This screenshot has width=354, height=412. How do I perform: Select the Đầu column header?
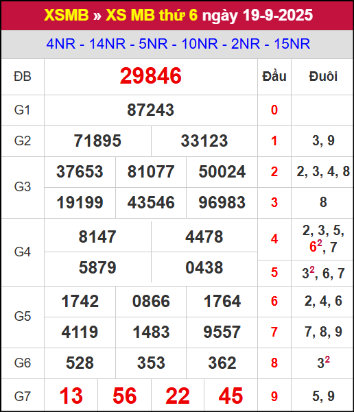coord(274,77)
